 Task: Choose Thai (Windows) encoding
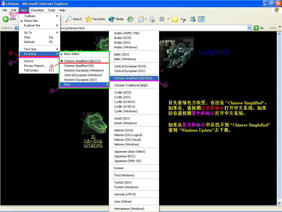click(x=134, y=175)
